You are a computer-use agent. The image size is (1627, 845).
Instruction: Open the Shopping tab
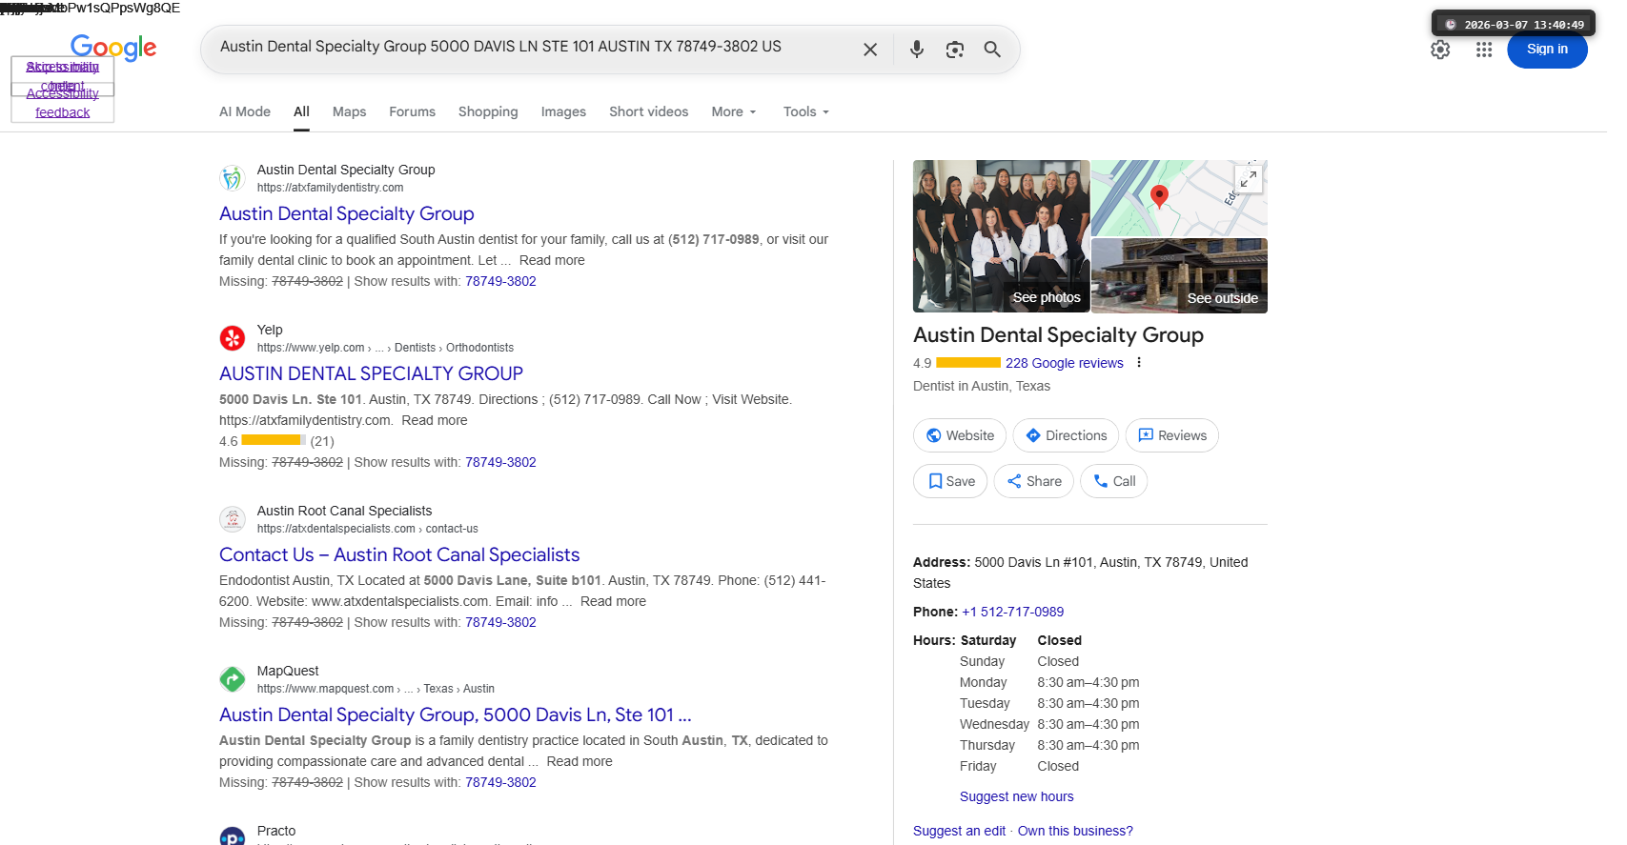[488, 111]
